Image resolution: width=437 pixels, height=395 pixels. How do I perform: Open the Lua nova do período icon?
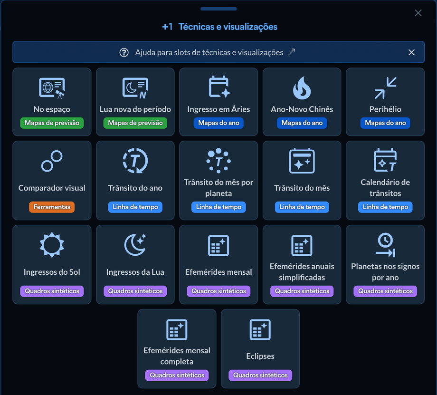click(135, 88)
